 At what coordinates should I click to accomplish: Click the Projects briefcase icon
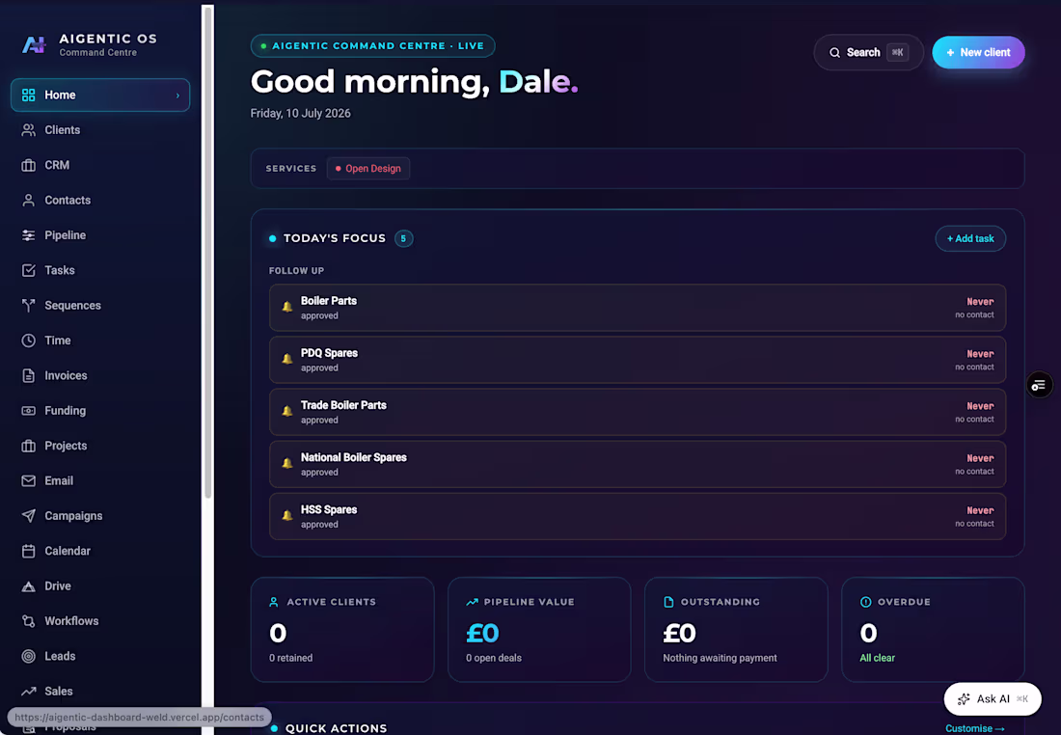click(x=28, y=446)
